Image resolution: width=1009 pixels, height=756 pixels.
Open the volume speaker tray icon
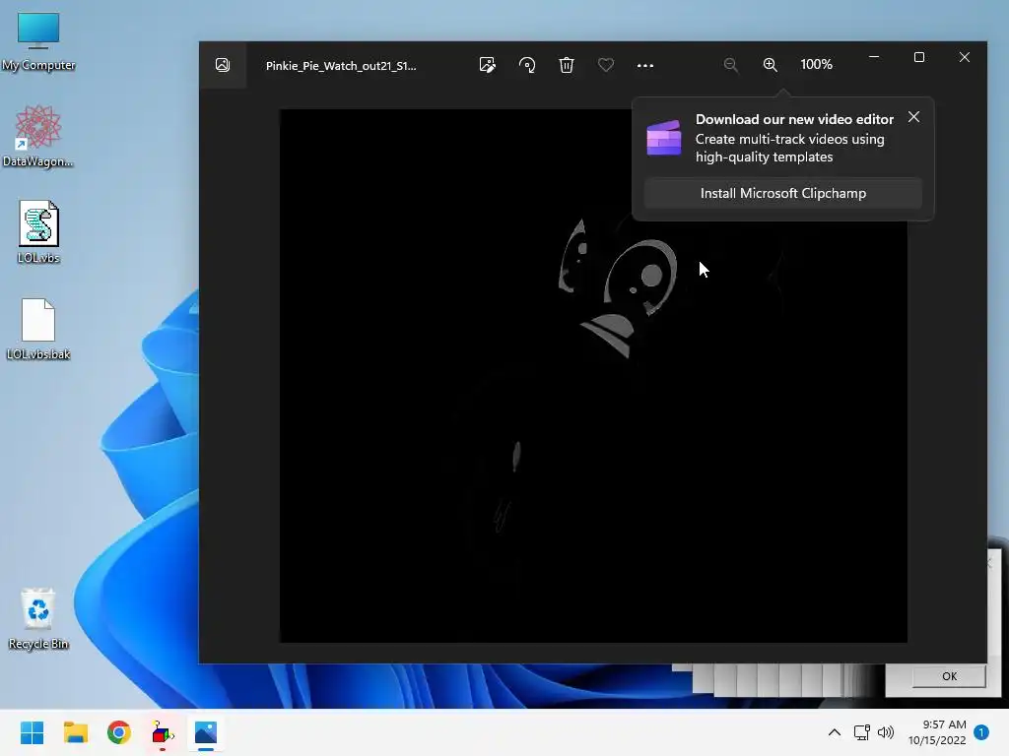pyautogui.click(x=886, y=732)
